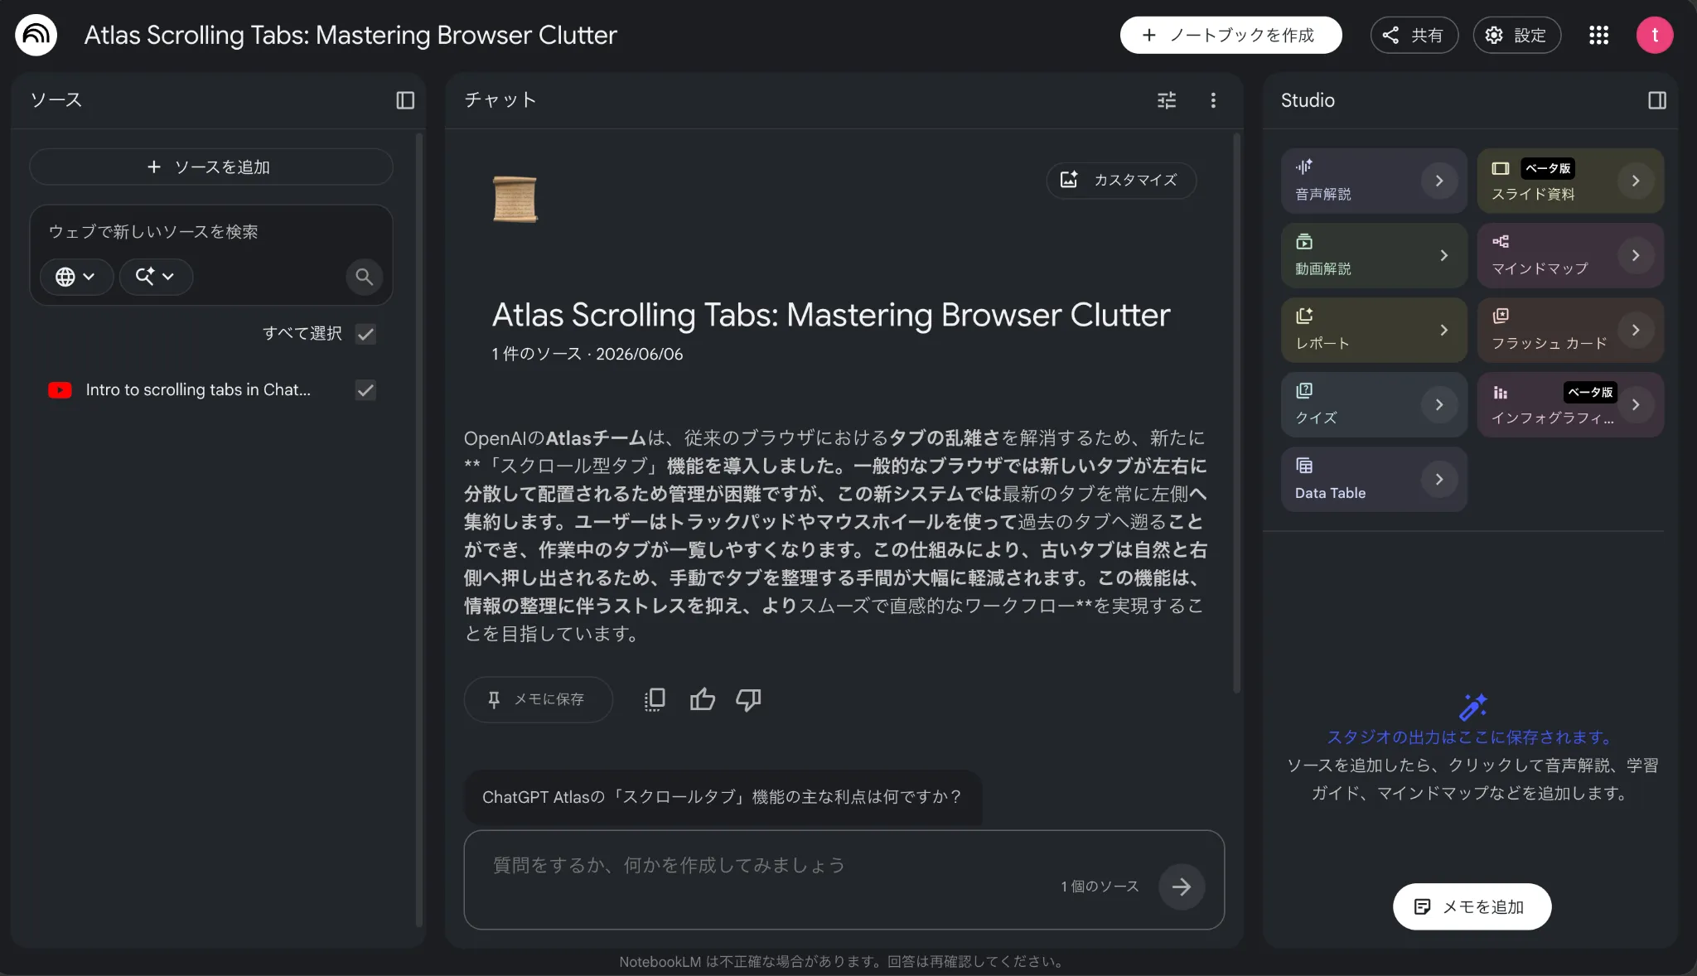
Task: Submit question with arrow send button
Action: click(1182, 887)
